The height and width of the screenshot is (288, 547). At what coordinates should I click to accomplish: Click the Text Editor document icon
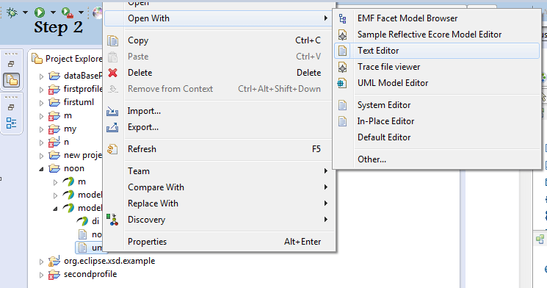(343, 51)
